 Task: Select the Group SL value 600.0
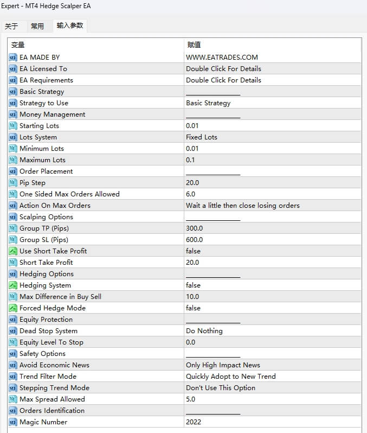(194, 240)
